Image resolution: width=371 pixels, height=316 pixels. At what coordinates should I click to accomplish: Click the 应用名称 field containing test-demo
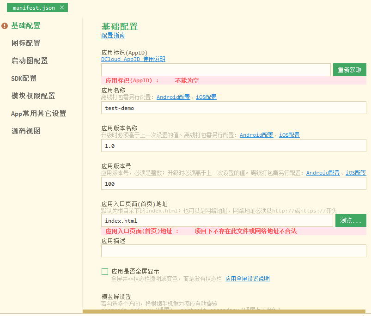(x=233, y=108)
